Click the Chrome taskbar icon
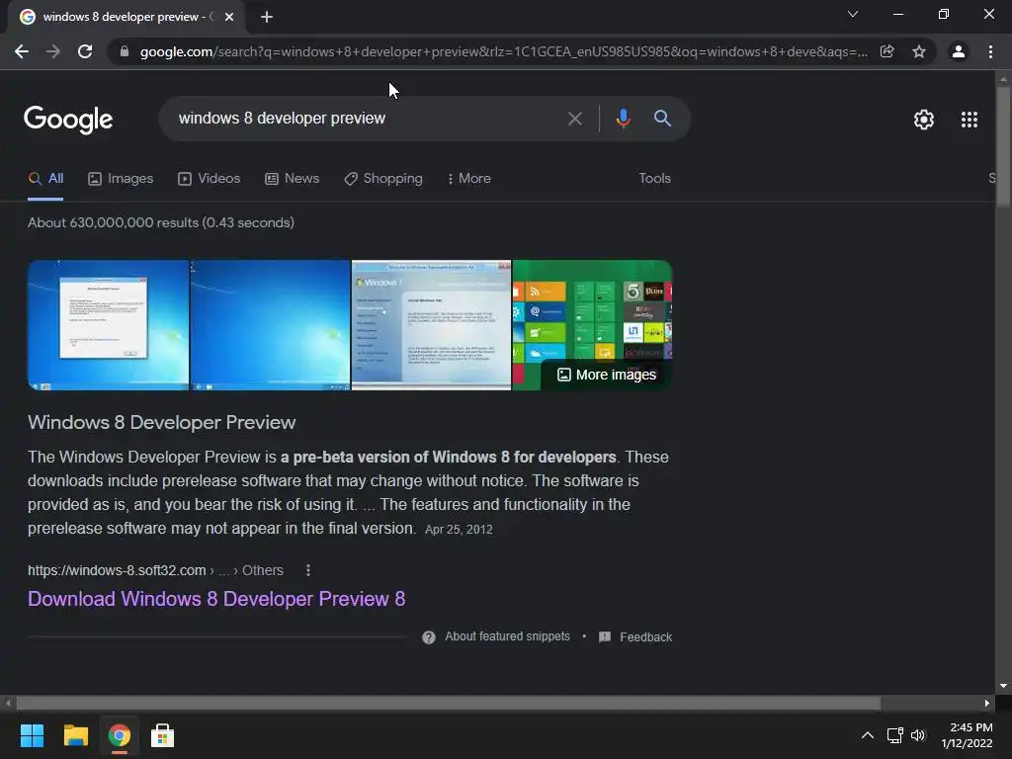 [120, 735]
